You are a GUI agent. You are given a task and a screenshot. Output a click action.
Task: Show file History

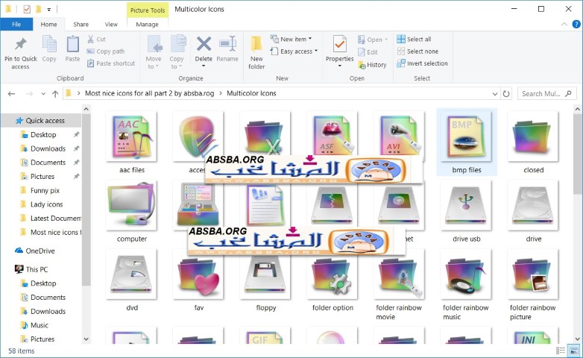[x=372, y=65]
